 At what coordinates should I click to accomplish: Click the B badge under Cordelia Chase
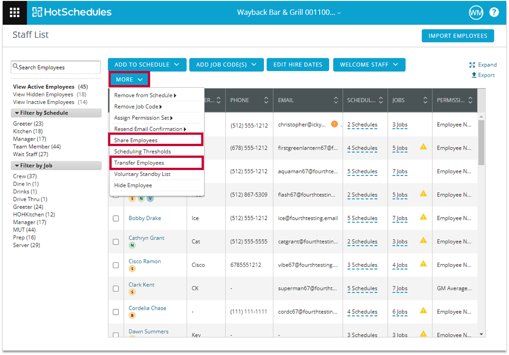coord(132,315)
